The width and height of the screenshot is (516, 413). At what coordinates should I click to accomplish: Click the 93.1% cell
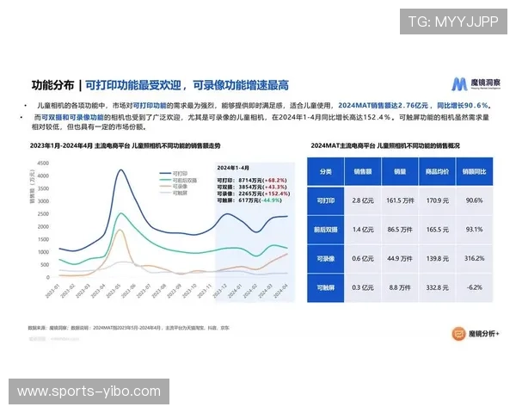(474, 230)
